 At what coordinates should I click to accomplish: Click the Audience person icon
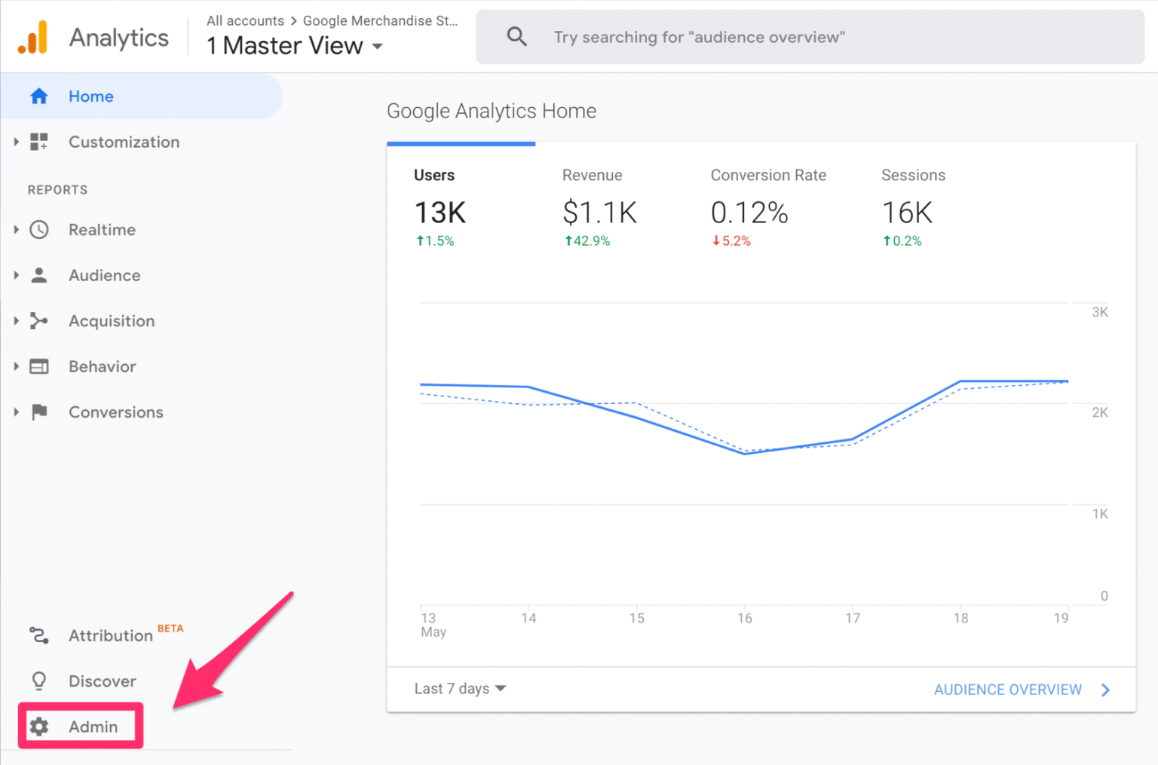click(x=38, y=275)
